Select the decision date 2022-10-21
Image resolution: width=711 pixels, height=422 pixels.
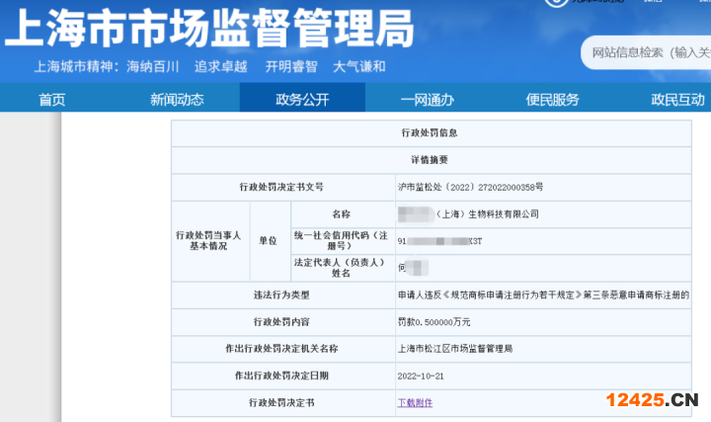pos(421,376)
